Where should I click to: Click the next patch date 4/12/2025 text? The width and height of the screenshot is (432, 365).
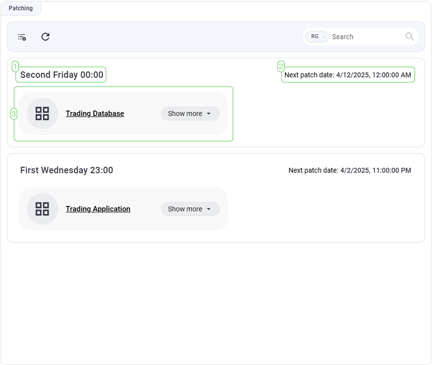(x=348, y=75)
